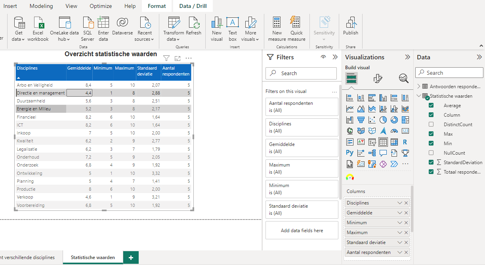Open the Help ribbon tab

130,6
